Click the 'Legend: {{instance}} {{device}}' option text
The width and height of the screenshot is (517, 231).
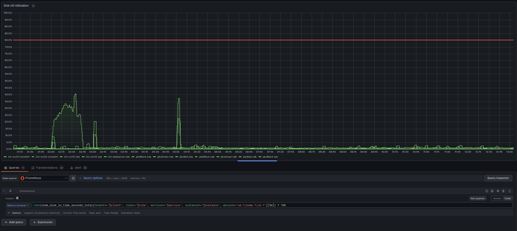42,213
